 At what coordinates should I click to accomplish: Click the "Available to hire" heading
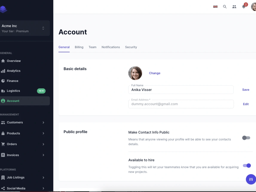point(141,160)
